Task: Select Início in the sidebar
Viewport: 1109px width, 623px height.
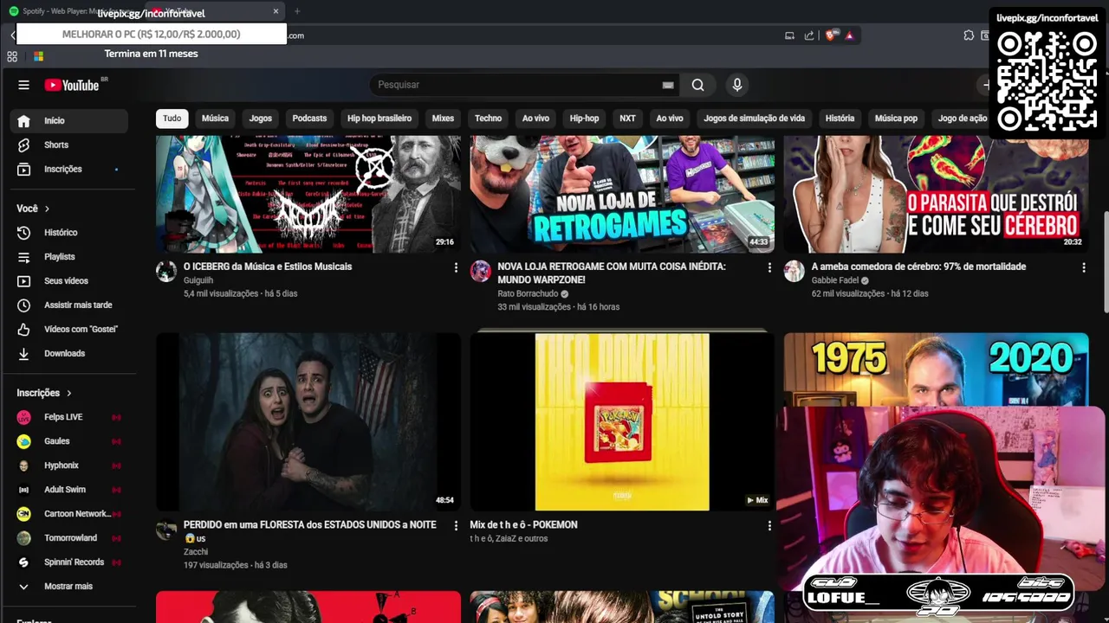Action: [x=71, y=120]
